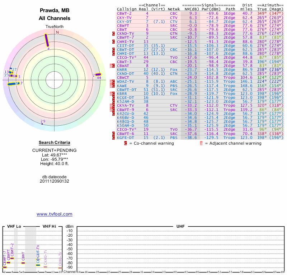Click the co-channel warning icon beside CKND-TV
This screenshot has height=275, width=287.
[x=114, y=33]
